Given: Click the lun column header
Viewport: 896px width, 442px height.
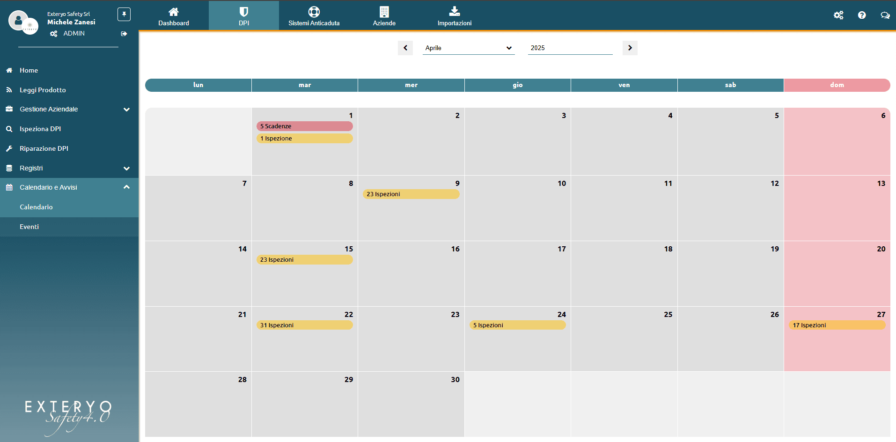Looking at the screenshot, I should pyautogui.click(x=198, y=85).
